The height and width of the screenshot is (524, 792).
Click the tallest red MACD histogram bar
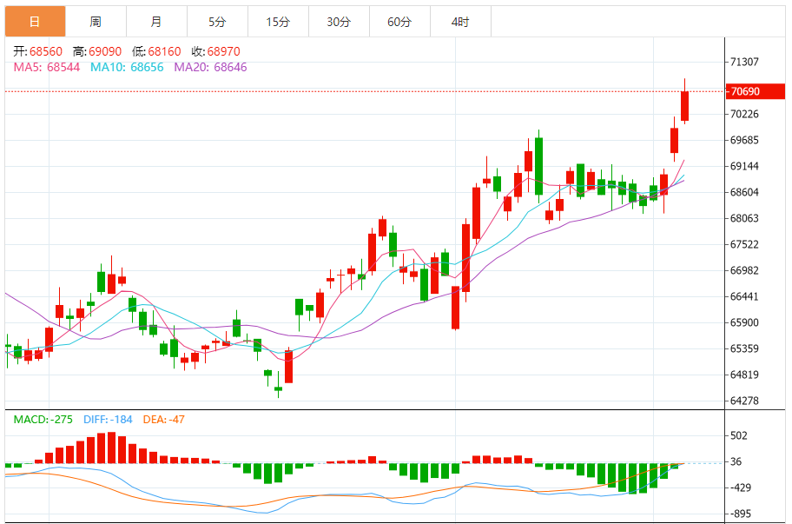[x=112, y=448]
